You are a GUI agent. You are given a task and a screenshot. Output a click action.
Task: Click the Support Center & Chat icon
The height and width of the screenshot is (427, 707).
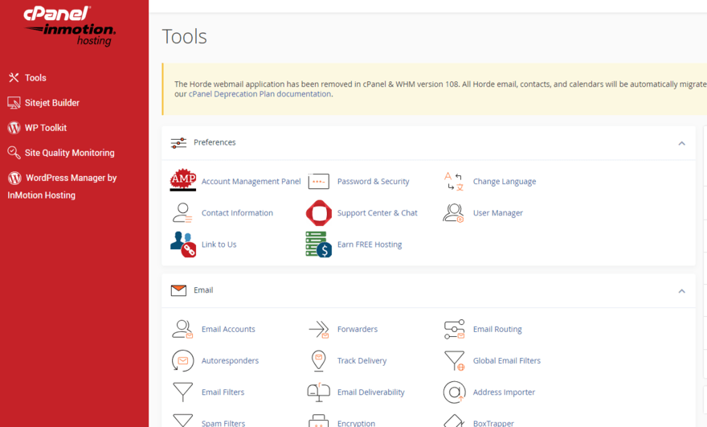click(319, 213)
